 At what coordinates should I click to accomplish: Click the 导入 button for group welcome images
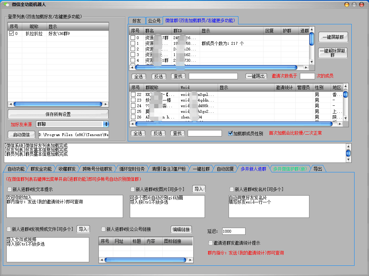(199, 189)
